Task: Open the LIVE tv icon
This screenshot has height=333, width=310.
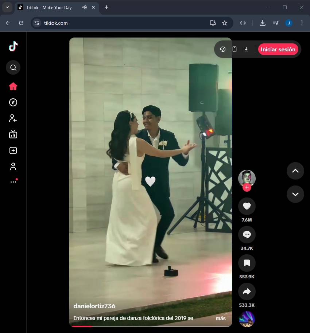Action: (x=13, y=134)
